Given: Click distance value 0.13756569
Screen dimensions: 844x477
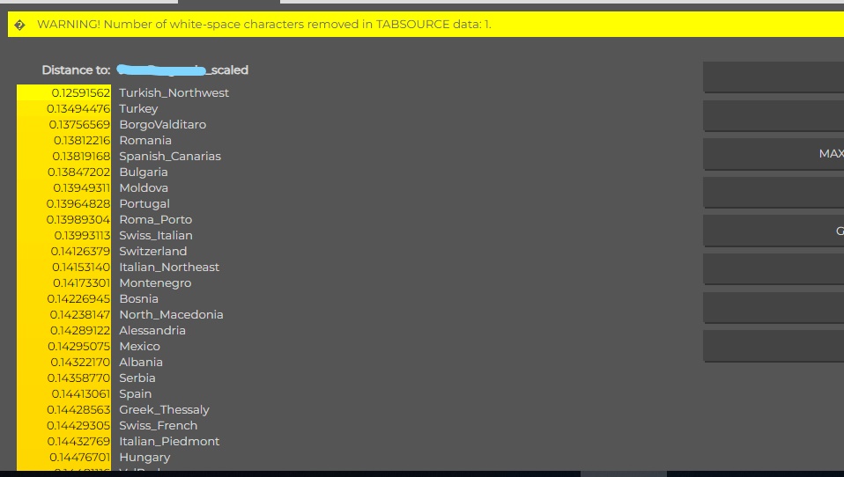Looking at the screenshot, I should click(79, 124).
